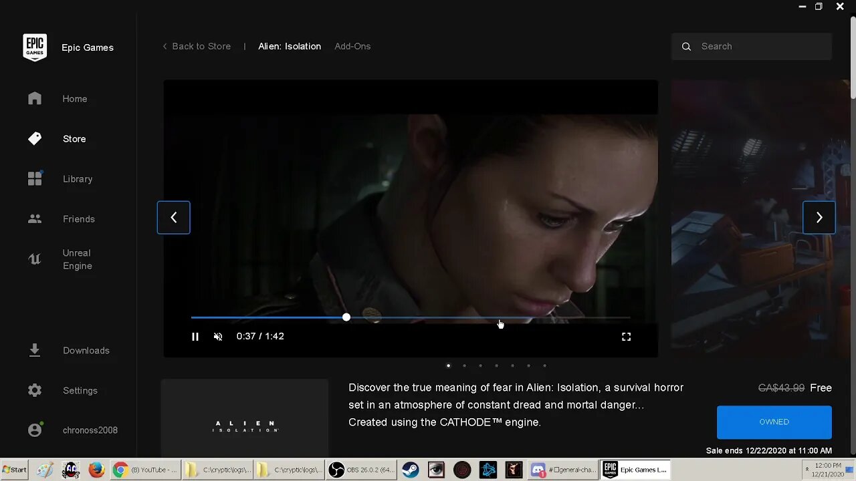Open the paint palette taskbar icon
The width and height of the screenshot is (856, 481).
coord(45,470)
